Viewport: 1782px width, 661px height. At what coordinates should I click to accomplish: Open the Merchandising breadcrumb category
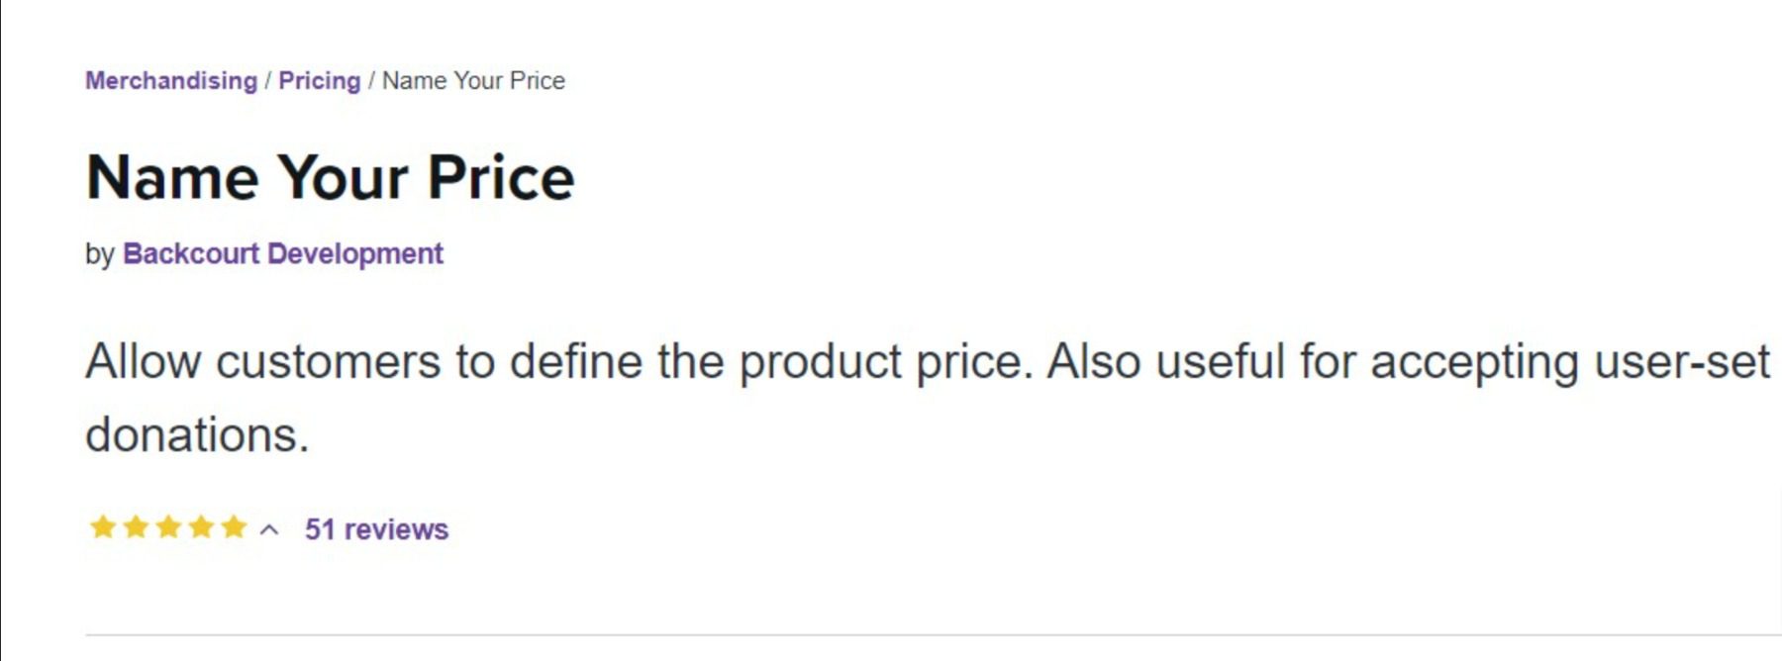coord(170,80)
